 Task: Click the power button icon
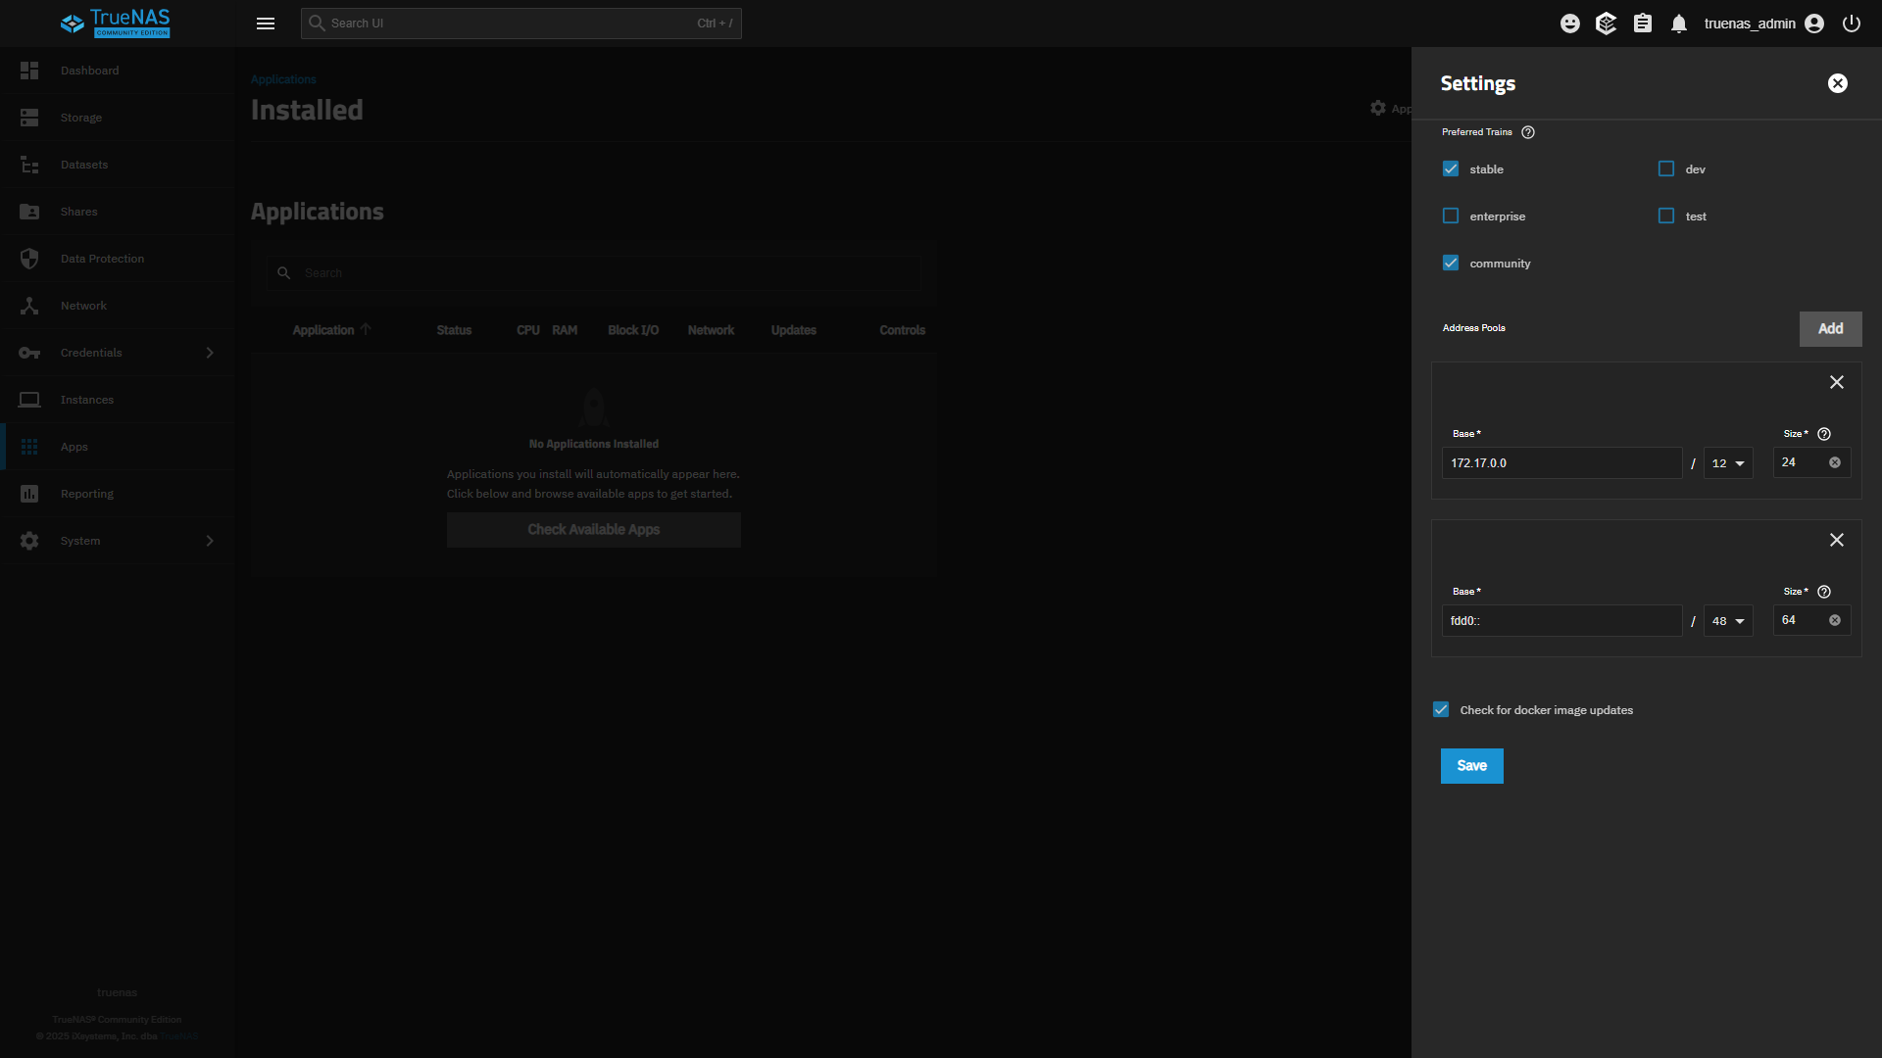click(1852, 24)
